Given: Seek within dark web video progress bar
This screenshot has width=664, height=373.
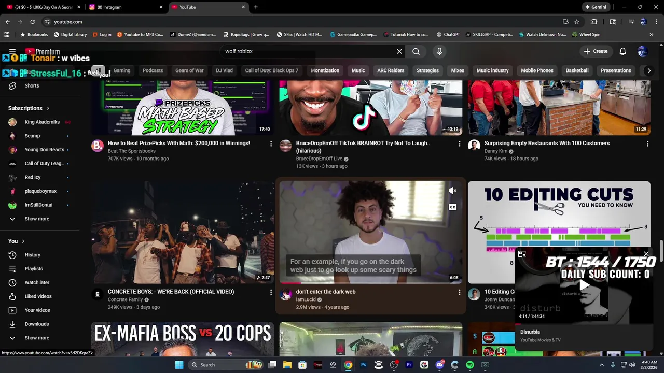Looking at the screenshot, I should 370,283.
